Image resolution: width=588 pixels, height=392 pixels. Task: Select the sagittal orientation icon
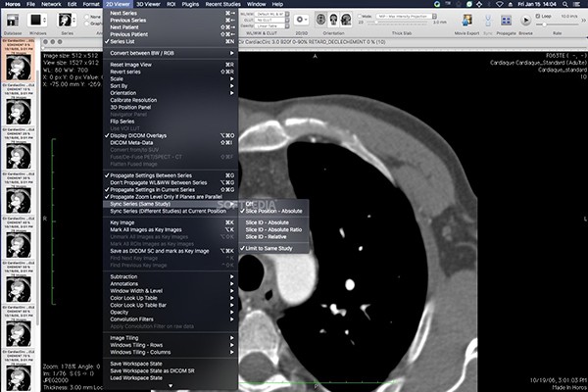point(346,19)
